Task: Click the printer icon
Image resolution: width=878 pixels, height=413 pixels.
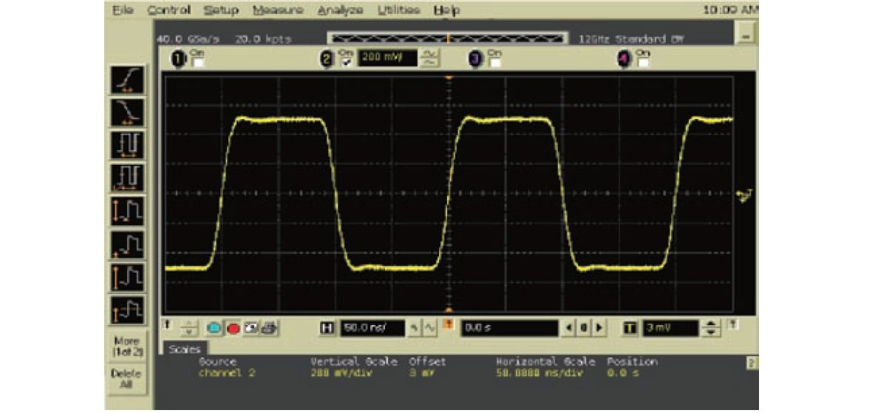Action: [269, 329]
